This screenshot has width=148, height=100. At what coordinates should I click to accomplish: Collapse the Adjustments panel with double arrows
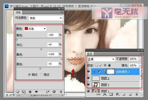[x=59, y=9]
